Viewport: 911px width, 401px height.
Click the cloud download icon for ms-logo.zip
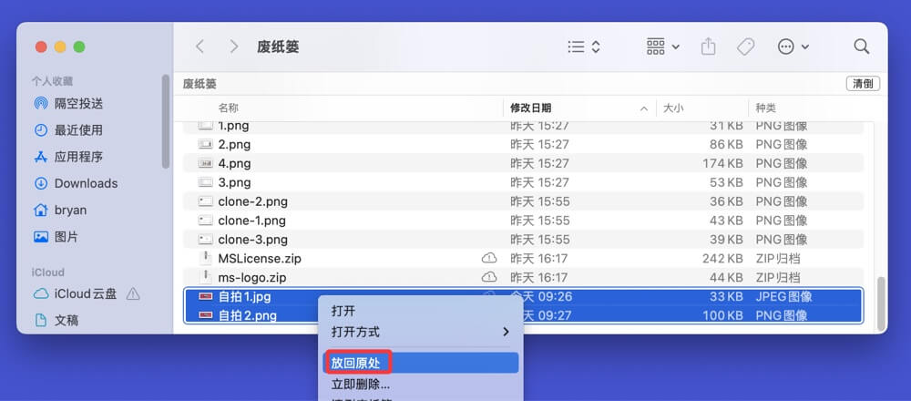[489, 278]
